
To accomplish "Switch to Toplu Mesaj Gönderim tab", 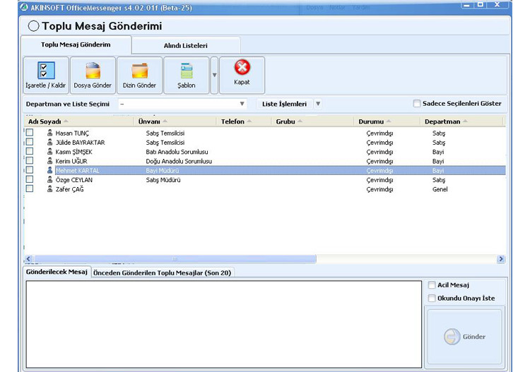I will [76, 44].
